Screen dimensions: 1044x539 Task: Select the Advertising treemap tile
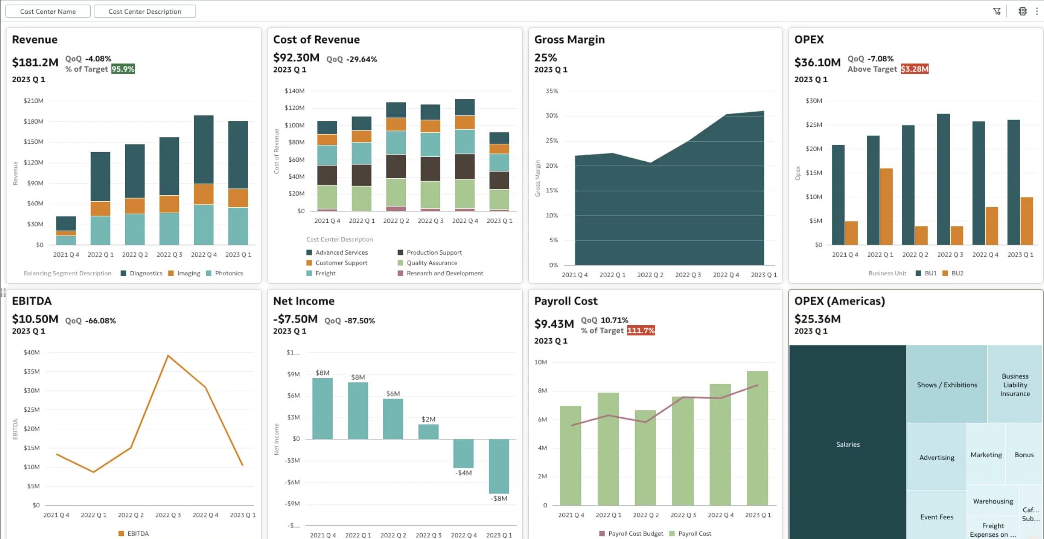(x=936, y=457)
